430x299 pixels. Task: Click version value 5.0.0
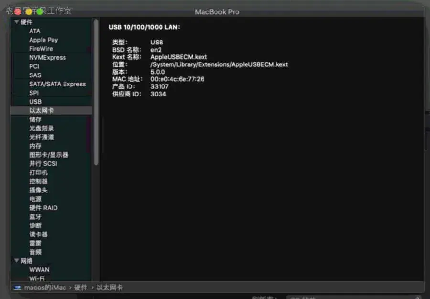tap(158, 72)
